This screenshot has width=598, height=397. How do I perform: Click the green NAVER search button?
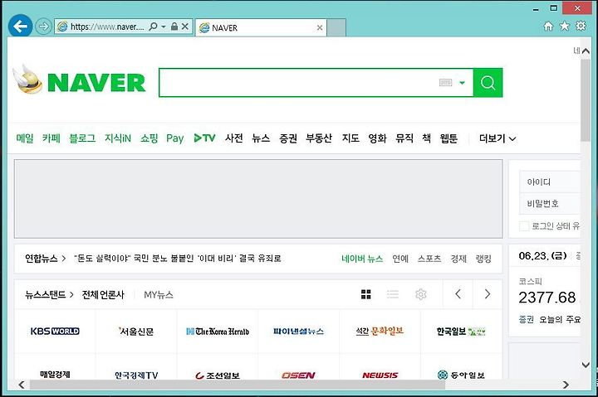coord(488,83)
